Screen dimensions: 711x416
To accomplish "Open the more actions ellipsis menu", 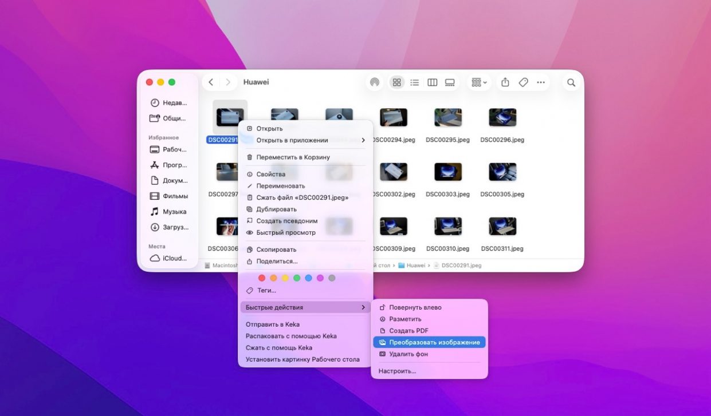I will [541, 82].
